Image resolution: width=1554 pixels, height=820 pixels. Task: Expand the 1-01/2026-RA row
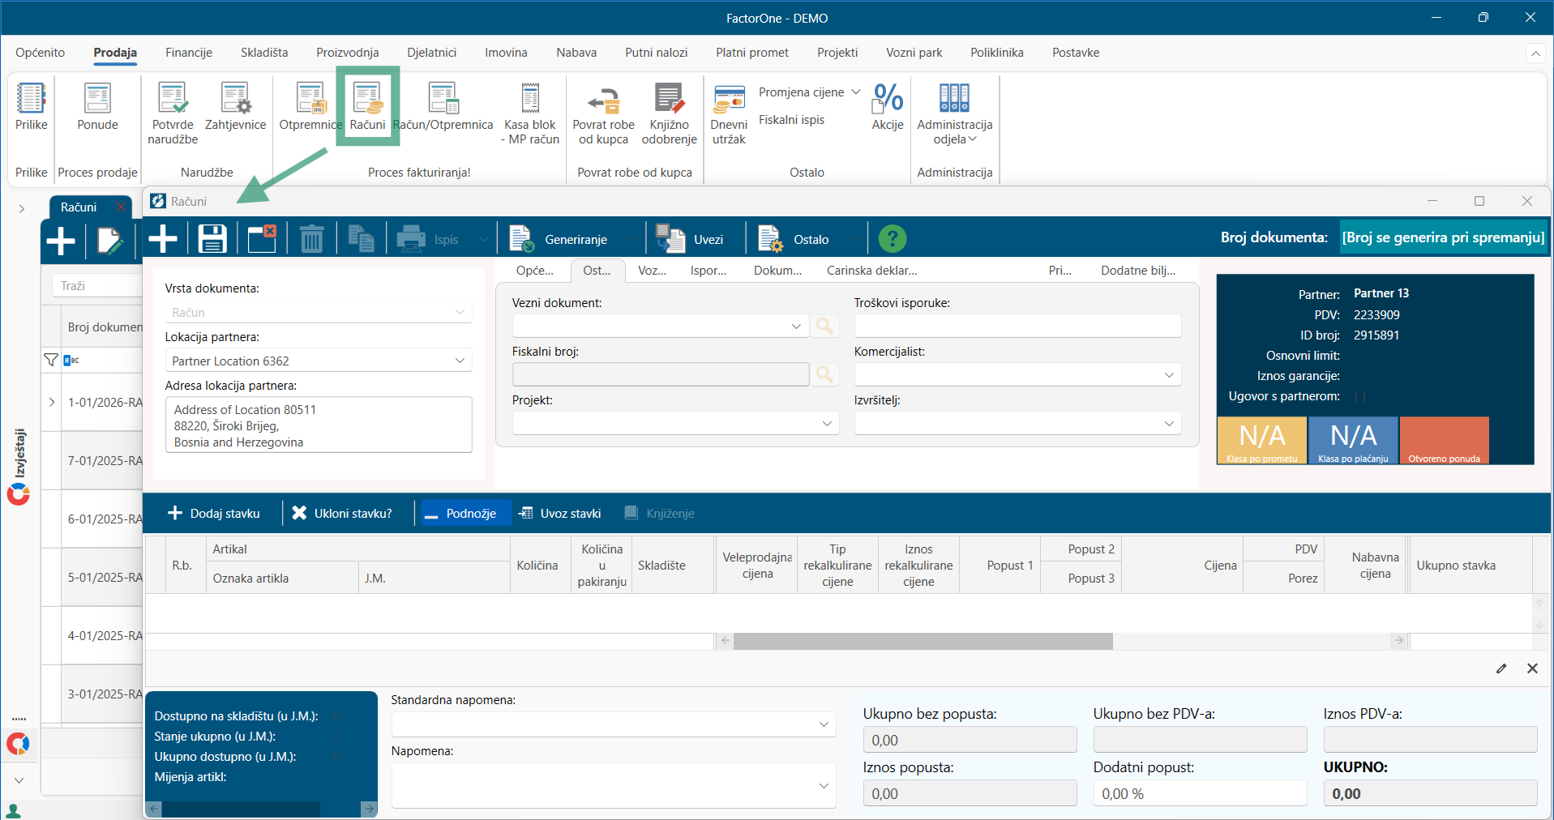coord(52,402)
